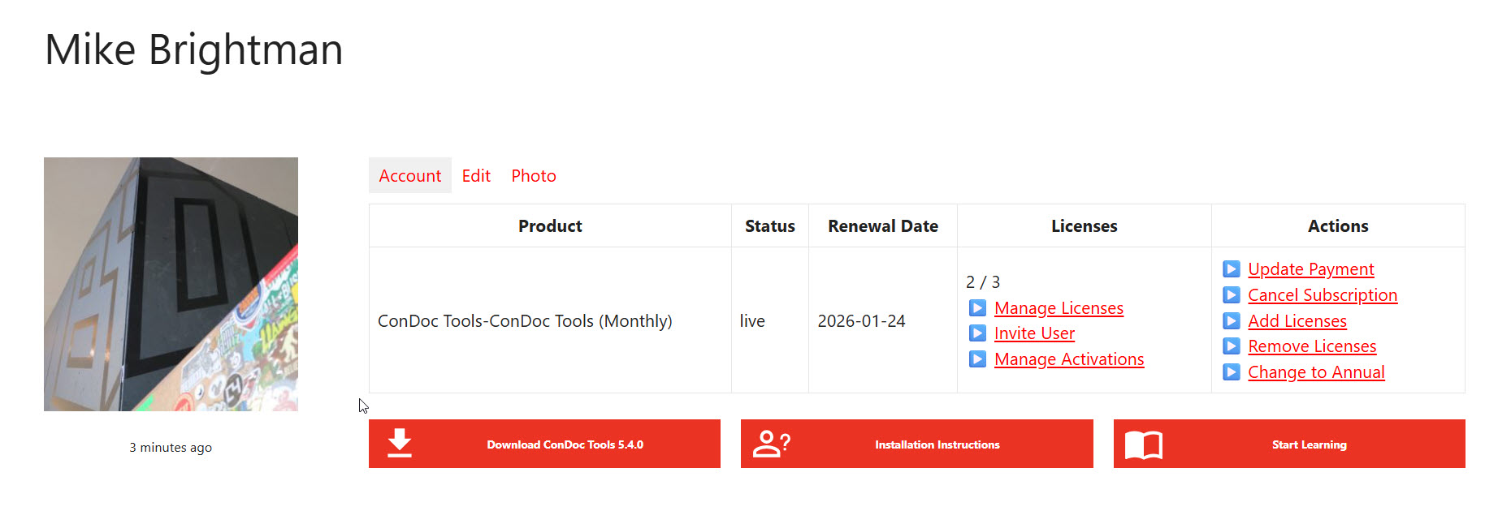Click the Status column header
This screenshot has height=511, width=1511.
(770, 225)
